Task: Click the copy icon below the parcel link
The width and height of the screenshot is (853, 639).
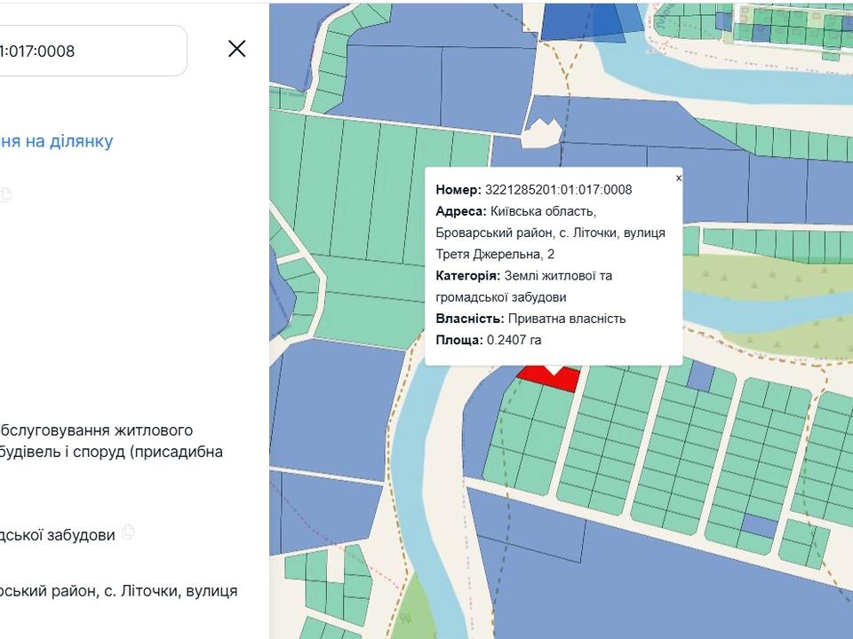Action: [6, 194]
